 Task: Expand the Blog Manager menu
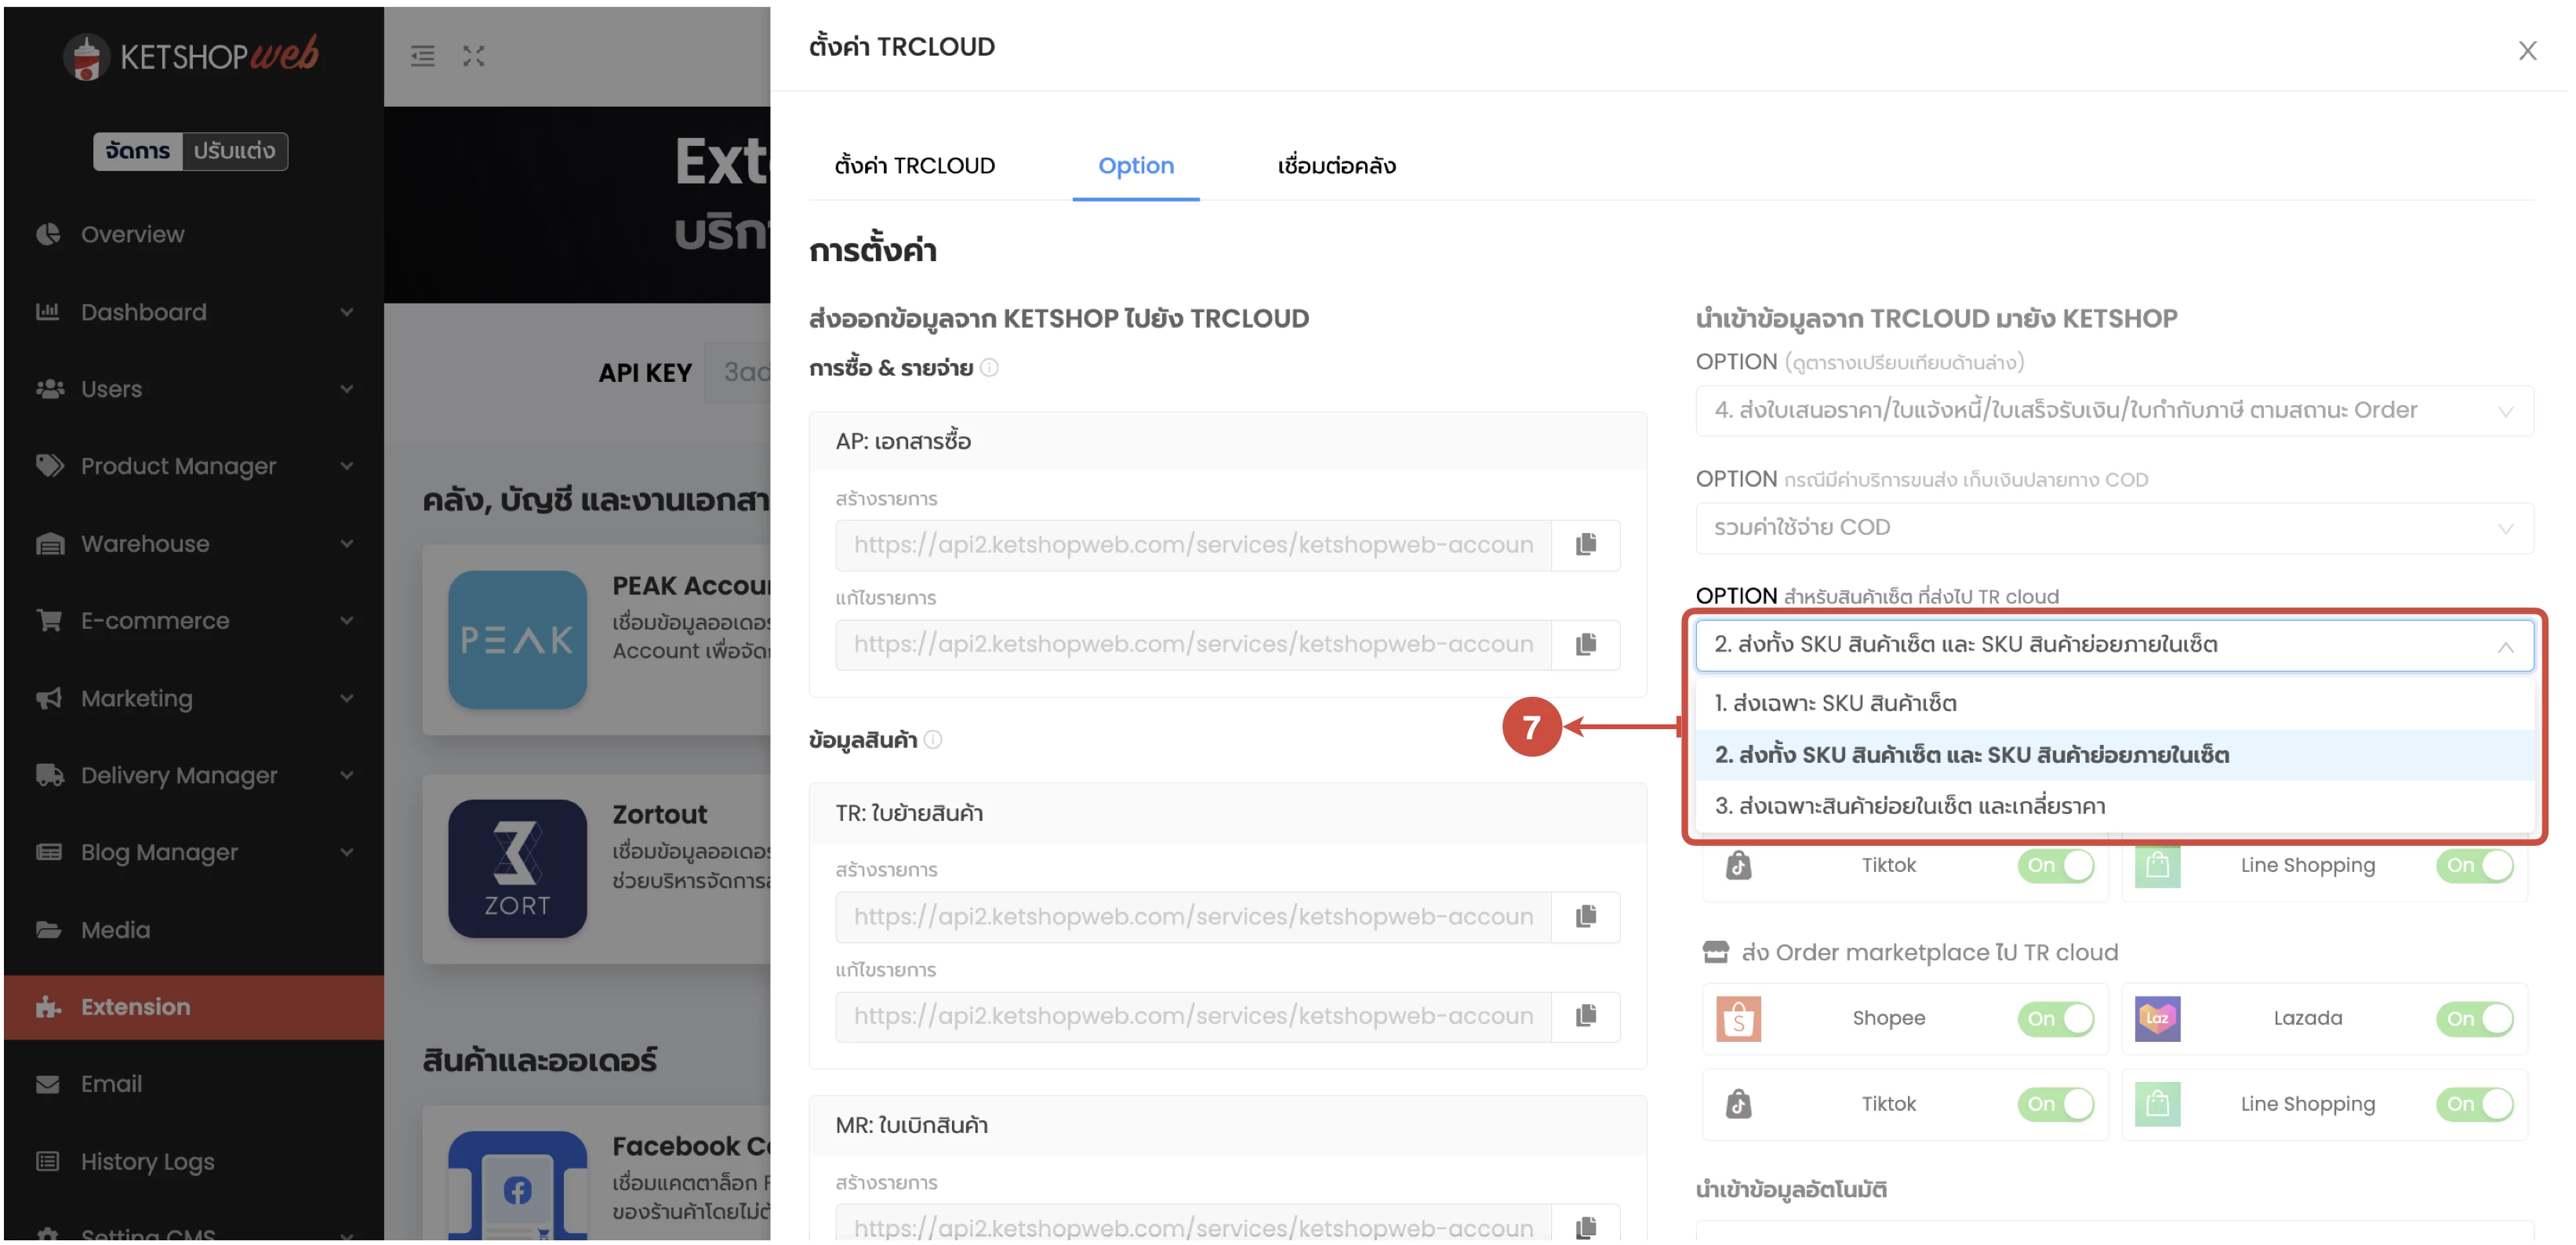coord(192,853)
